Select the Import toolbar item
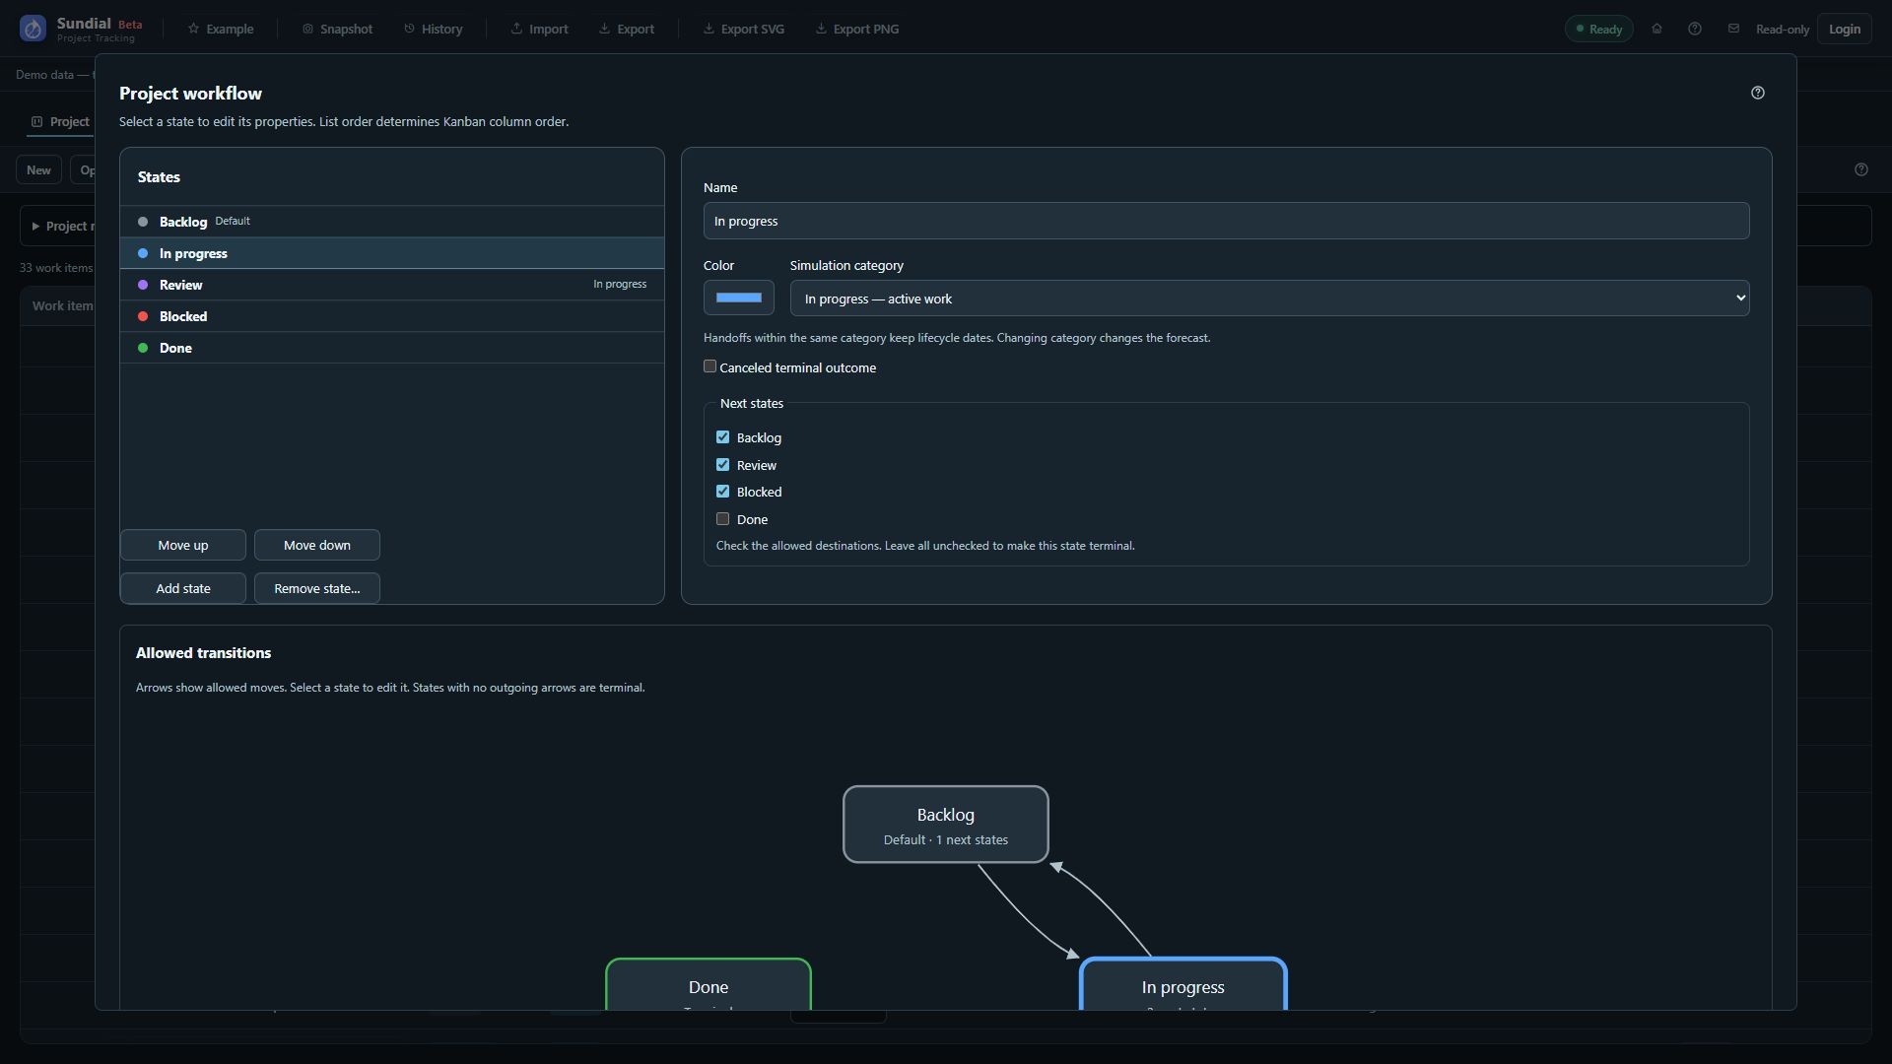The image size is (1892, 1064). (x=539, y=29)
